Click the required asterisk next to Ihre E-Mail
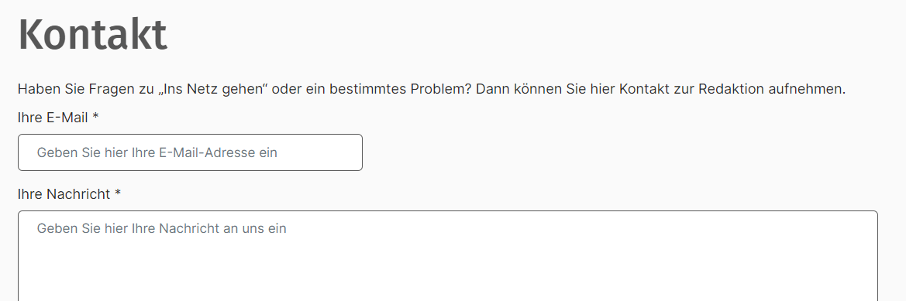906x301 pixels. [x=95, y=117]
